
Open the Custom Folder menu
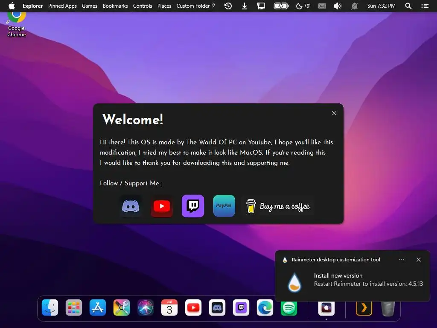pyautogui.click(x=193, y=6)
